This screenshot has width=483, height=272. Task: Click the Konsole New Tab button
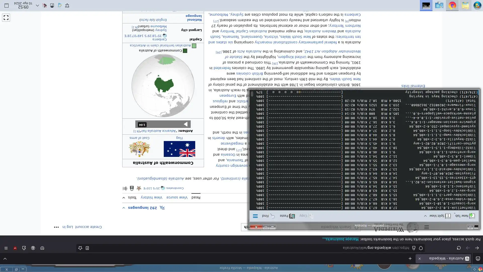[465, 216]
